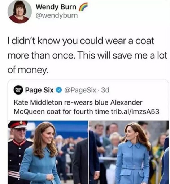170x184 pixels.
Task: Click the blue verified badge
Action: click(x=59, y=90)
